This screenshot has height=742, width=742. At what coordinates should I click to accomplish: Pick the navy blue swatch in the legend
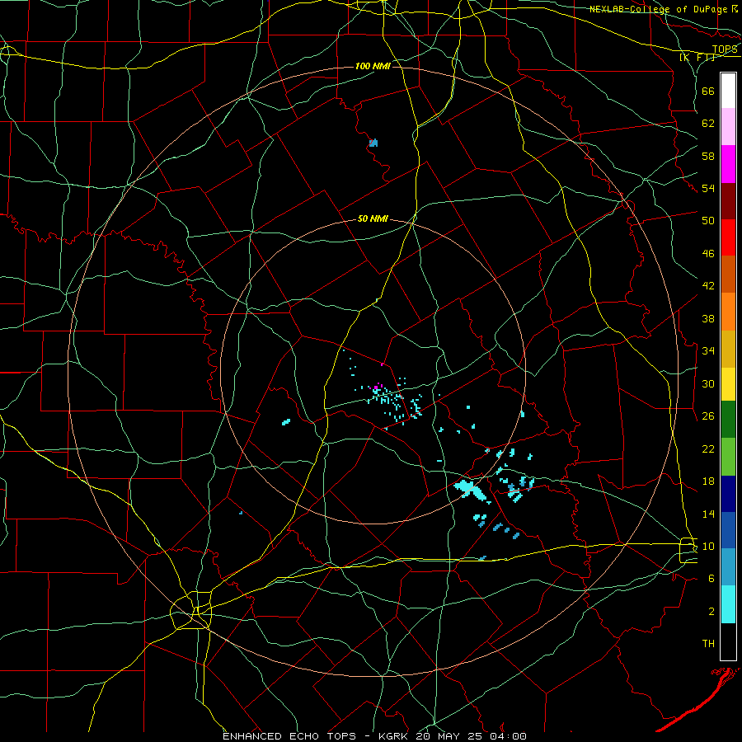coord(728,494)
